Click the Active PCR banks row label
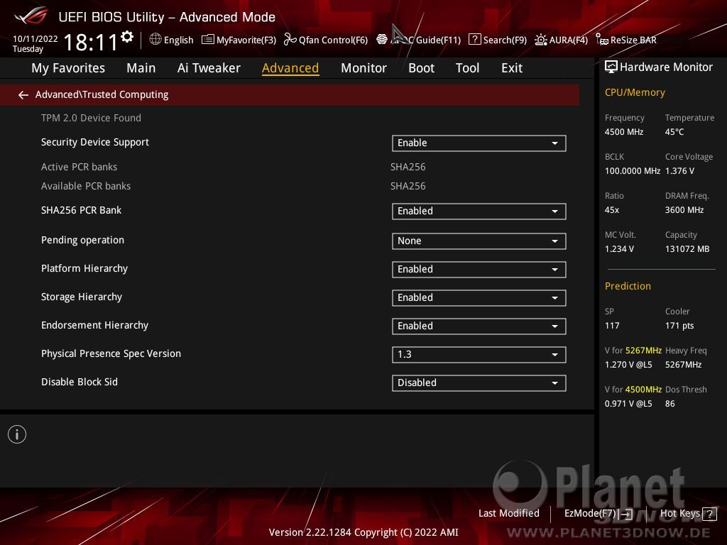 tap(79, 167)
